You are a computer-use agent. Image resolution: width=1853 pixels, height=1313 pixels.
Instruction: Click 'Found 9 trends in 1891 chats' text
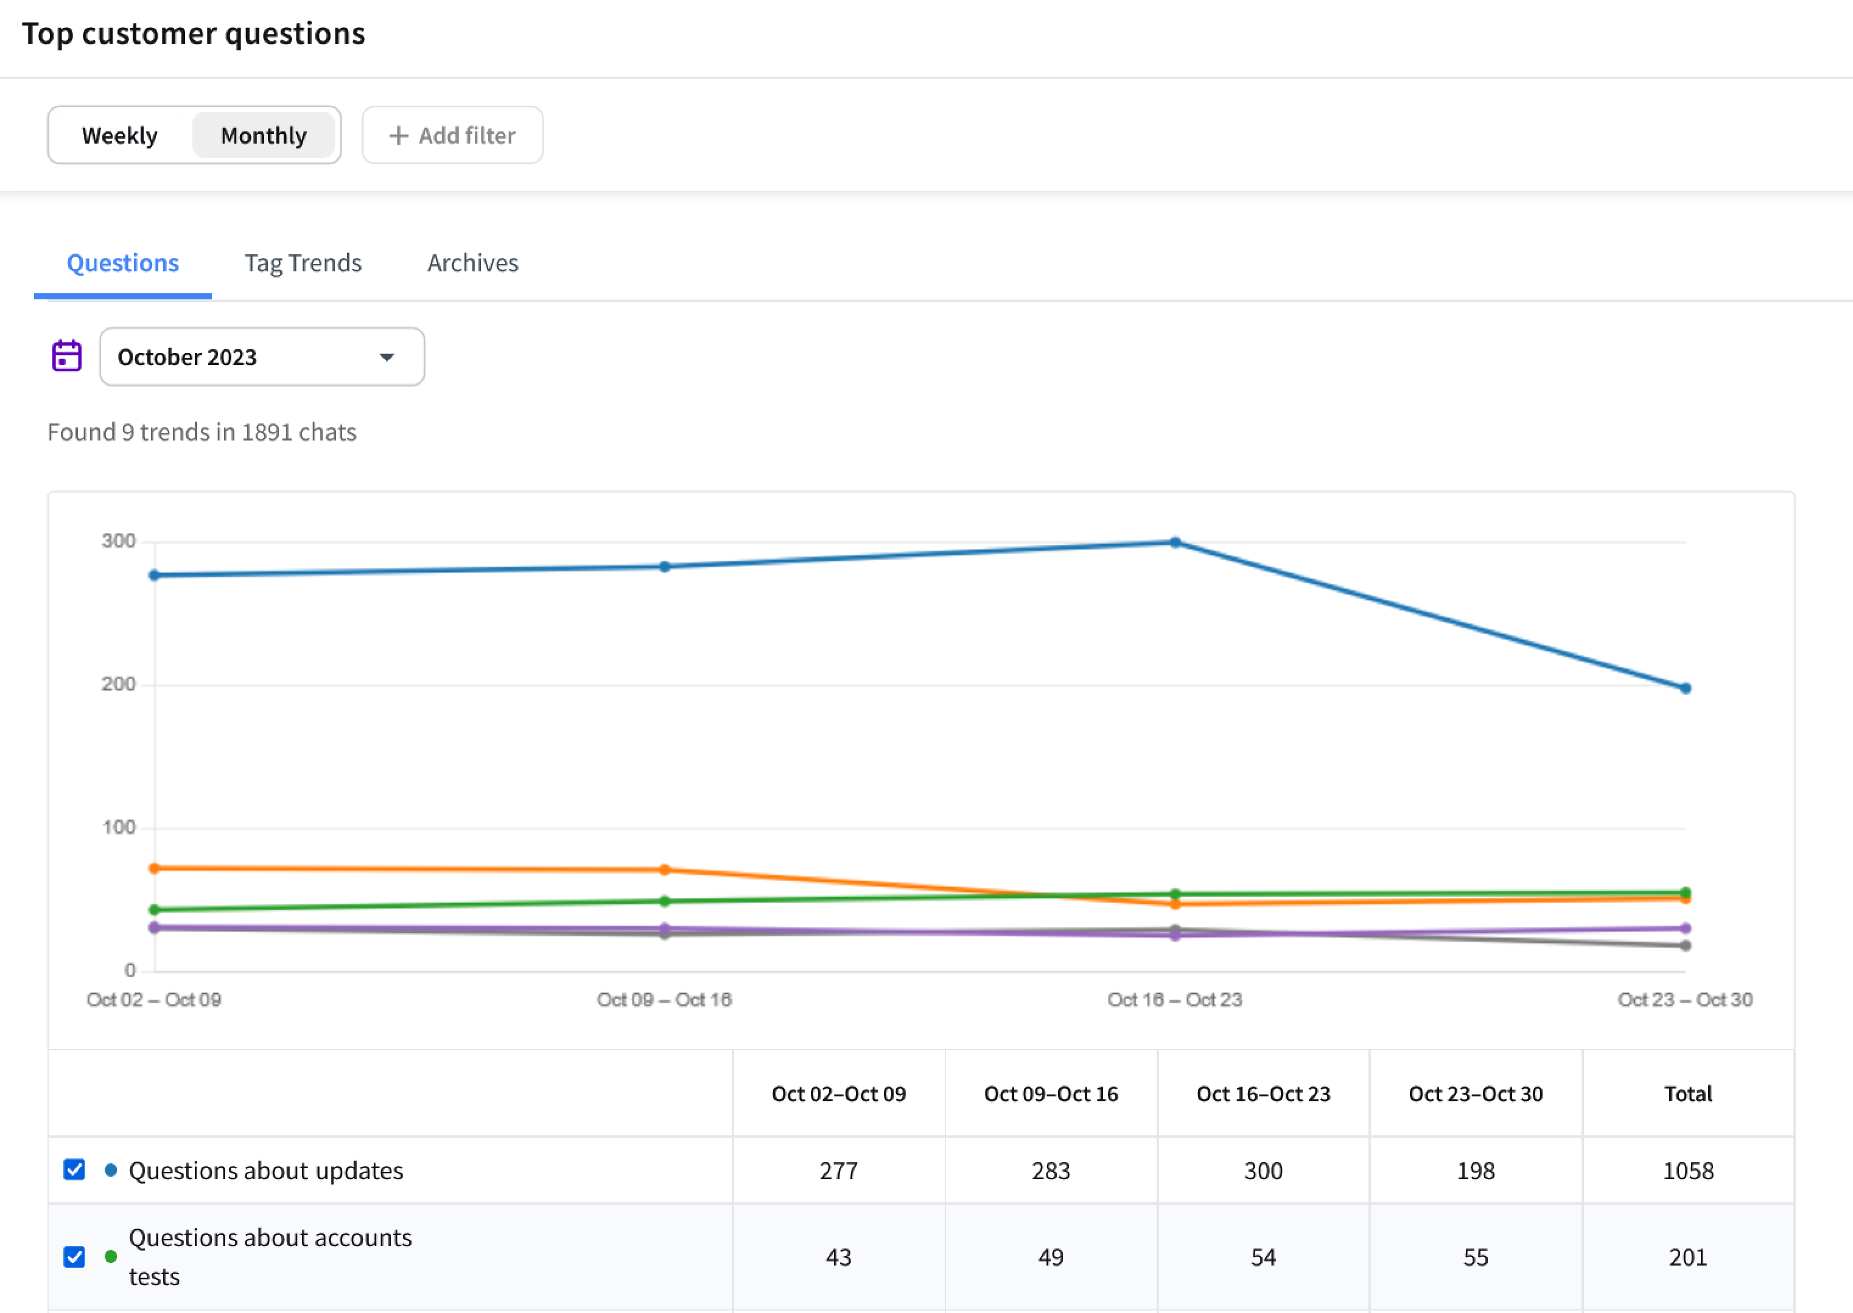pyautogui.click(x=201, y=432)
